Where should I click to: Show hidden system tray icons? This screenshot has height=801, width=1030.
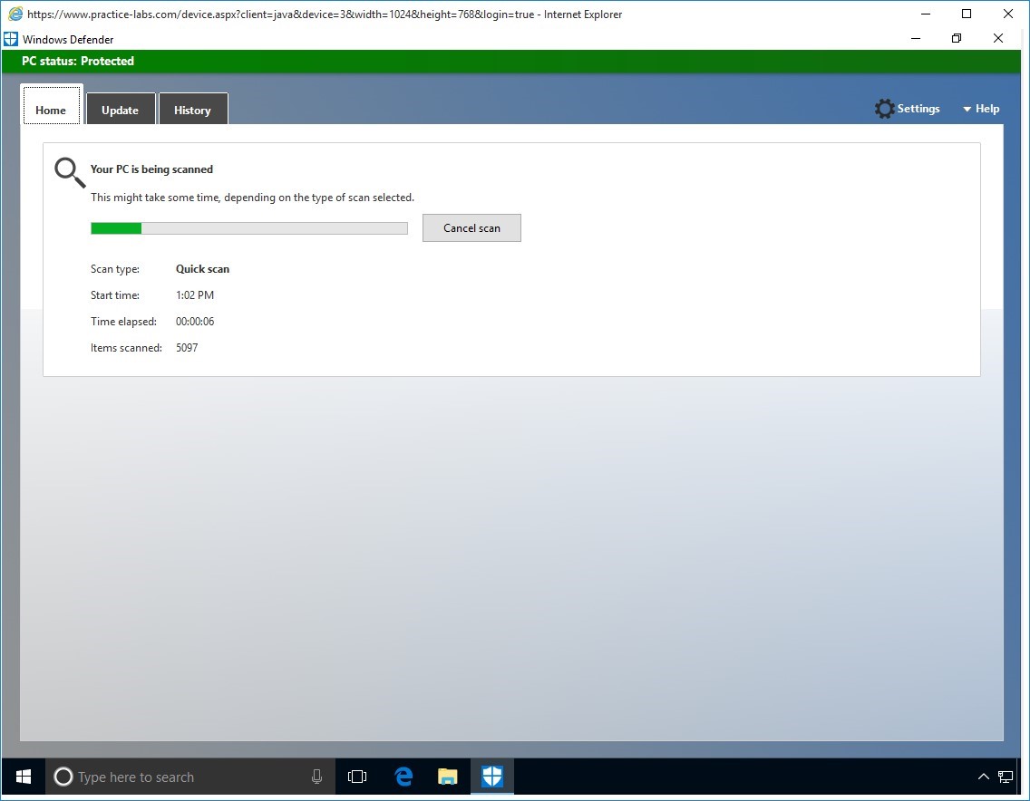click(x=983, y=777)
